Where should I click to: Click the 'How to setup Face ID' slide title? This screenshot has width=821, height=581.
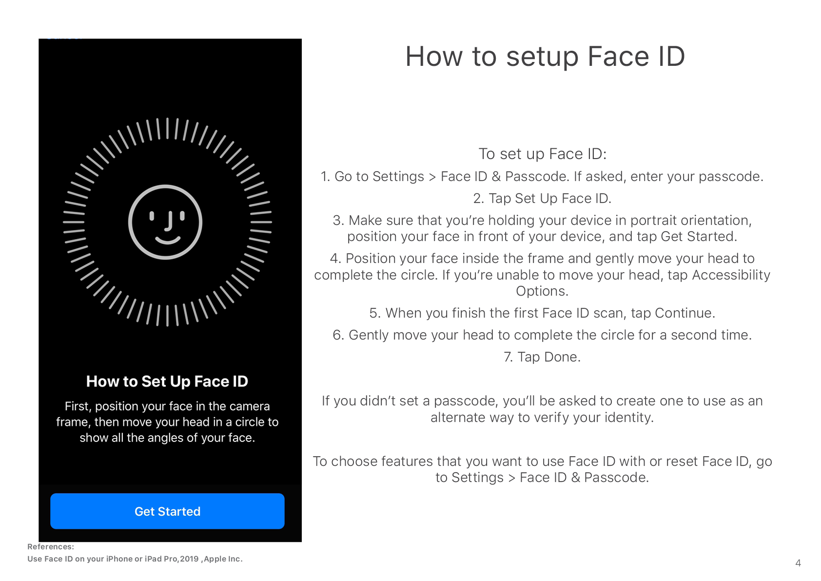(x=545, y=57)
